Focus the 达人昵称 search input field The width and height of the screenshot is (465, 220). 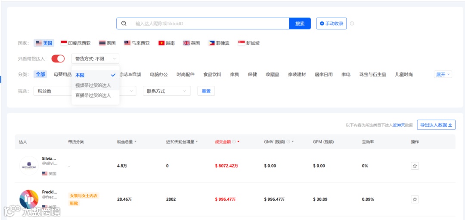[x=211, y=23]
